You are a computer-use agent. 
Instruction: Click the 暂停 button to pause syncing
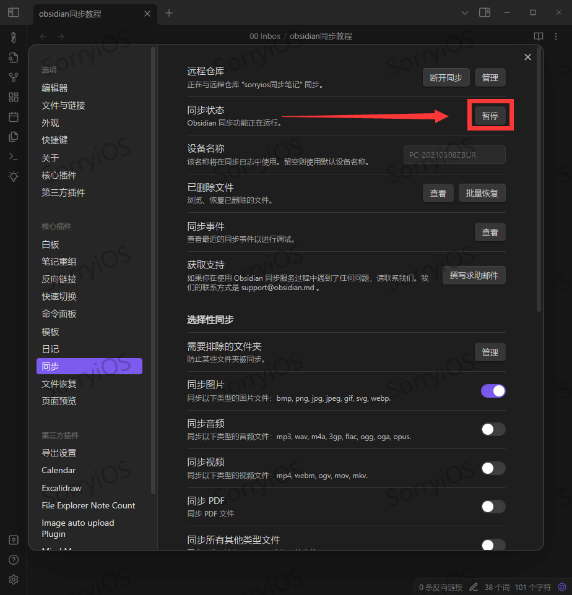490,114
